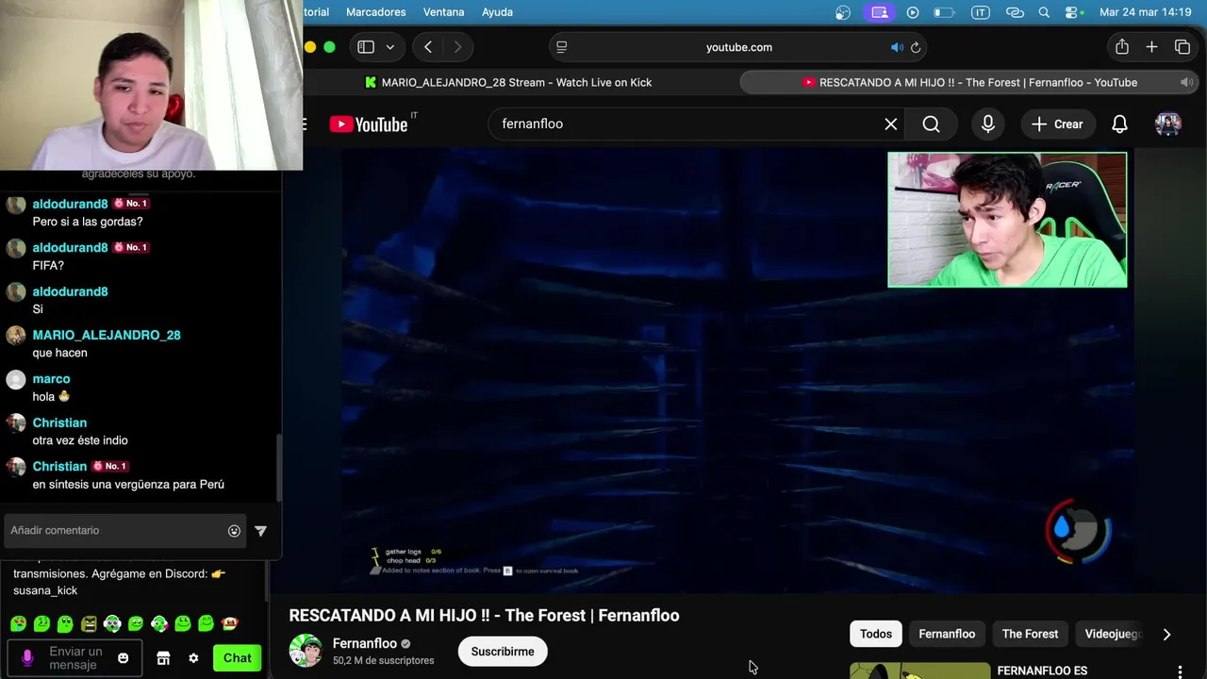Image resolution: width=1207 pixels, height=679 pixels.
Task: Reload the page with the refresh icon
Action: click(915, 47)
